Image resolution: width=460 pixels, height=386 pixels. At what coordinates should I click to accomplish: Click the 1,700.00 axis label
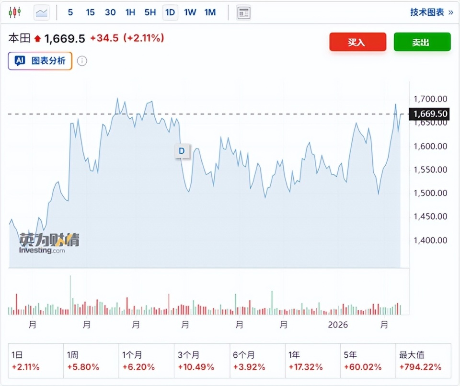point(430,99)
